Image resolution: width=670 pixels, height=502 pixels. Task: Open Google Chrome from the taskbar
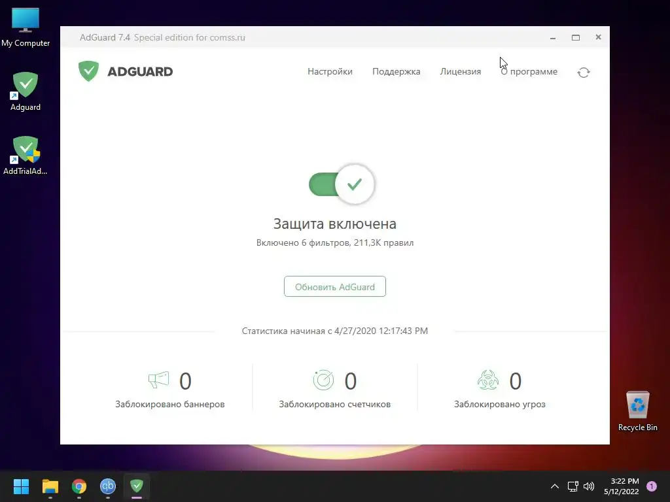coord(79,486)
